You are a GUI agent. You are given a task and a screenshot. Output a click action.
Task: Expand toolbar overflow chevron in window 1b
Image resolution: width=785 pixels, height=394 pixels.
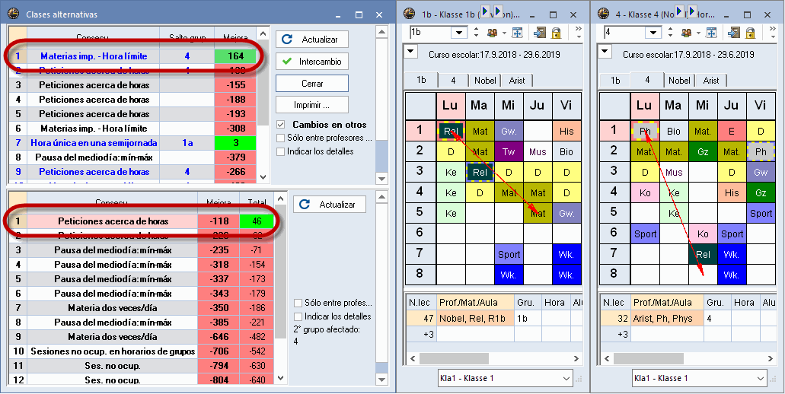click(579, 29)
